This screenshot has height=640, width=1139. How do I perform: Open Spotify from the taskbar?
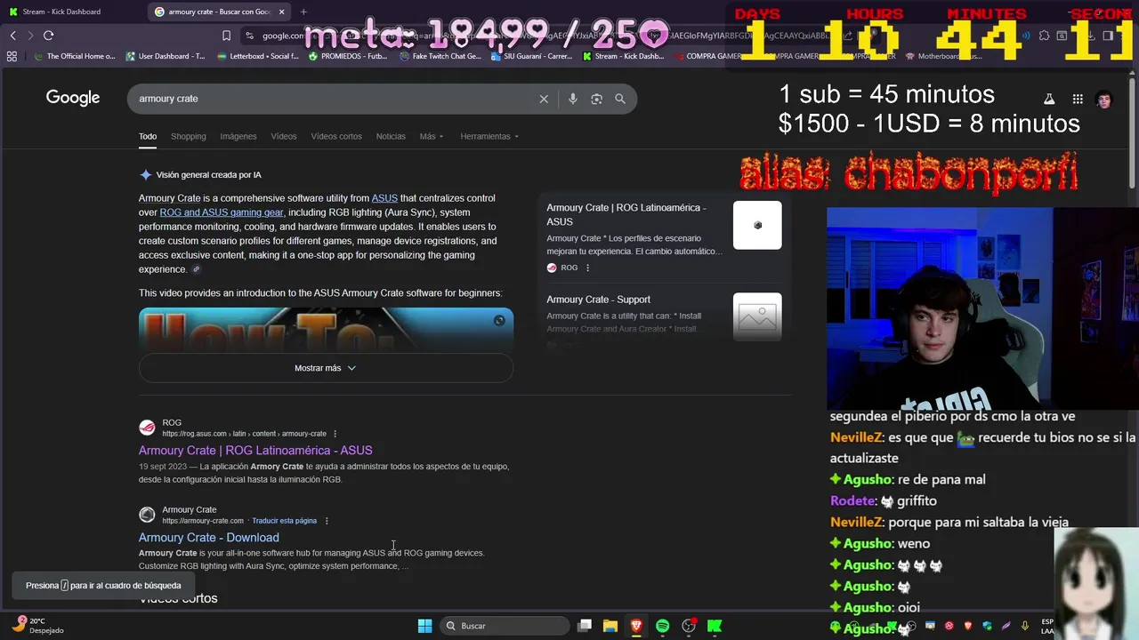662,626
